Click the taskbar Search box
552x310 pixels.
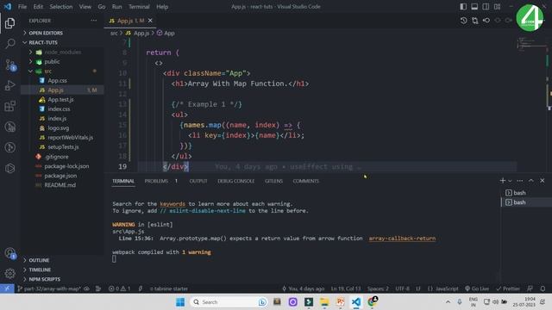[x=229, y=302]
